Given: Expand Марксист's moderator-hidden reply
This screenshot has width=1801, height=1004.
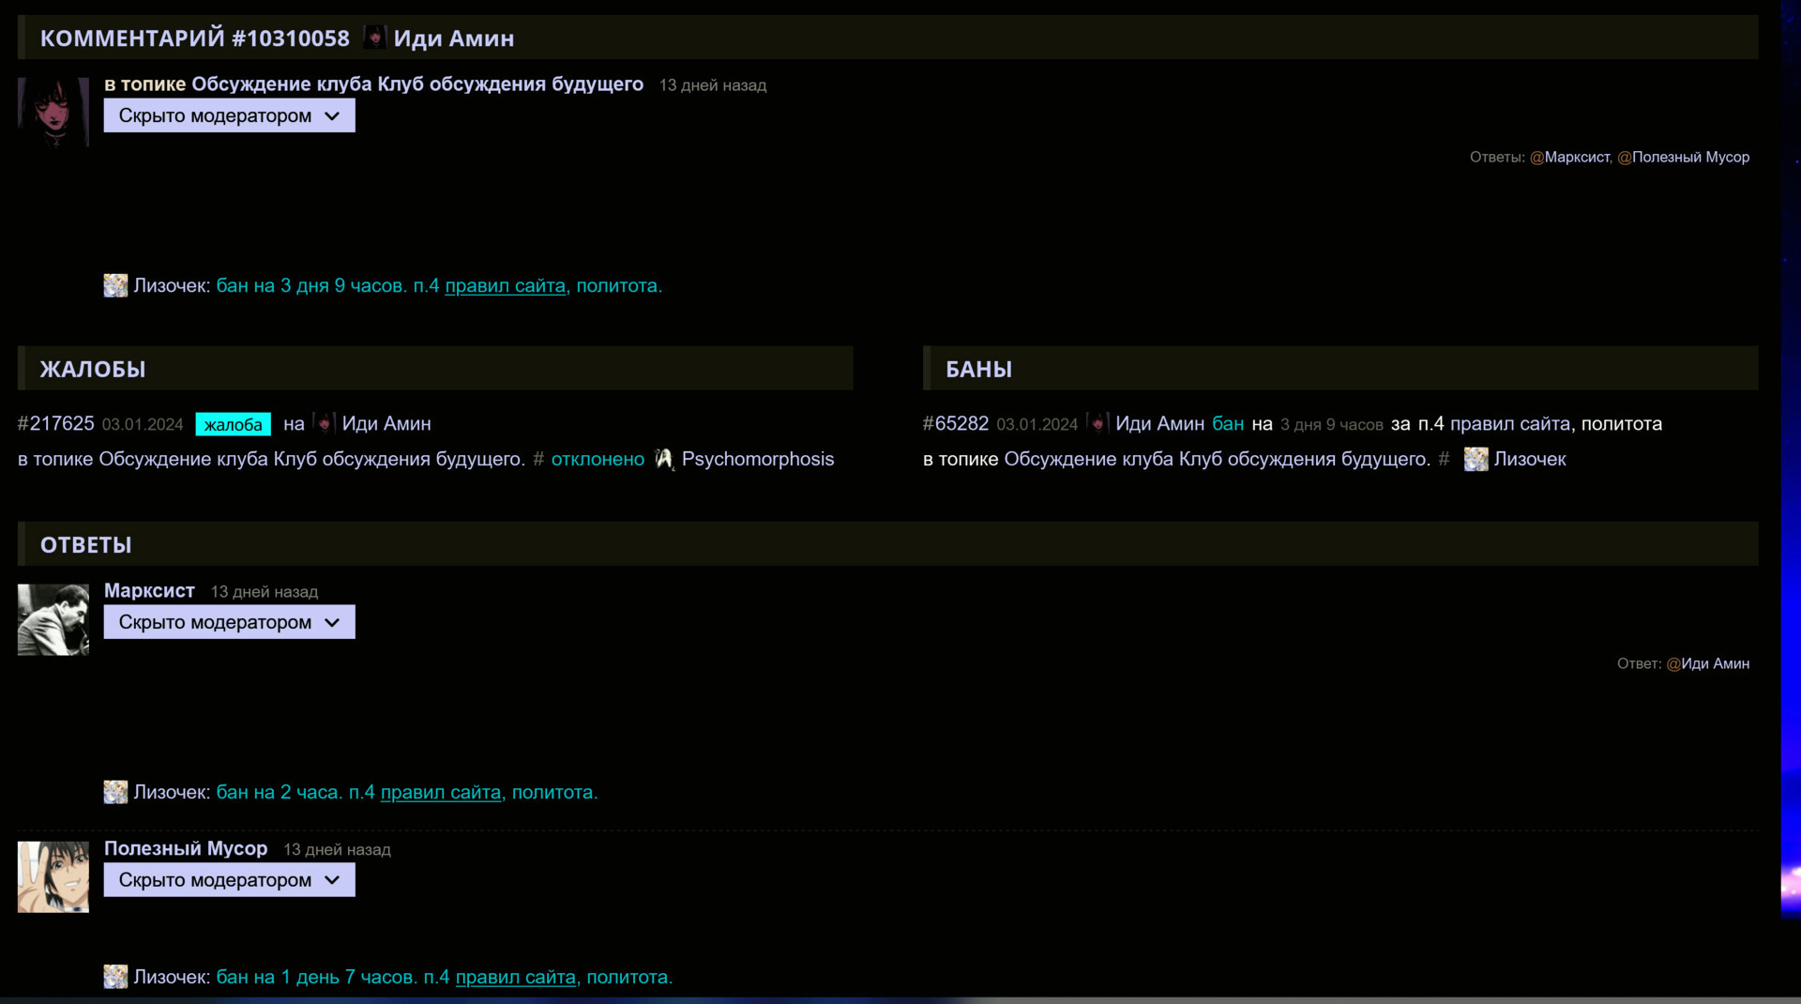Looking at the screenshot, I should [229, 622].
